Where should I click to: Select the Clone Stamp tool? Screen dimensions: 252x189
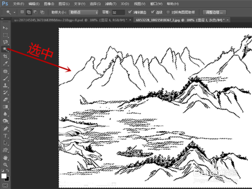(5, 86)
